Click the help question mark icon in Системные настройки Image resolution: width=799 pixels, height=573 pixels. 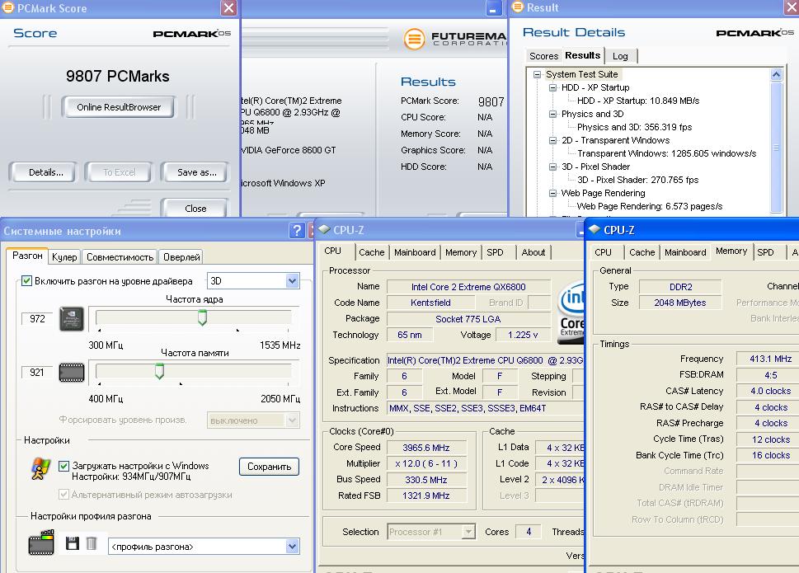coord(296,231)
